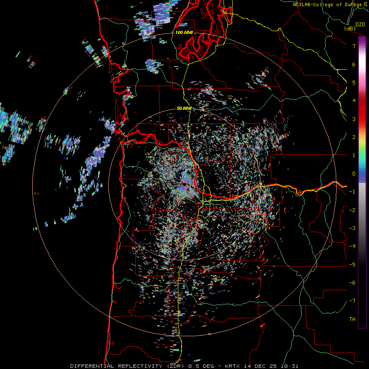Click the DZD label above the color scale

click(360, 25)
